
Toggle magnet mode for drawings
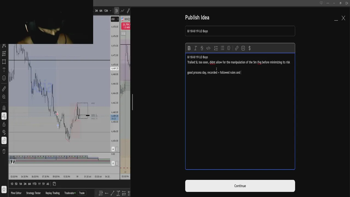coord(4,108)
